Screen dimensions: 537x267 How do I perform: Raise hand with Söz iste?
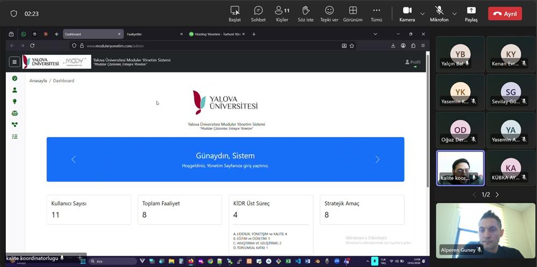click(x=306, y=13)
